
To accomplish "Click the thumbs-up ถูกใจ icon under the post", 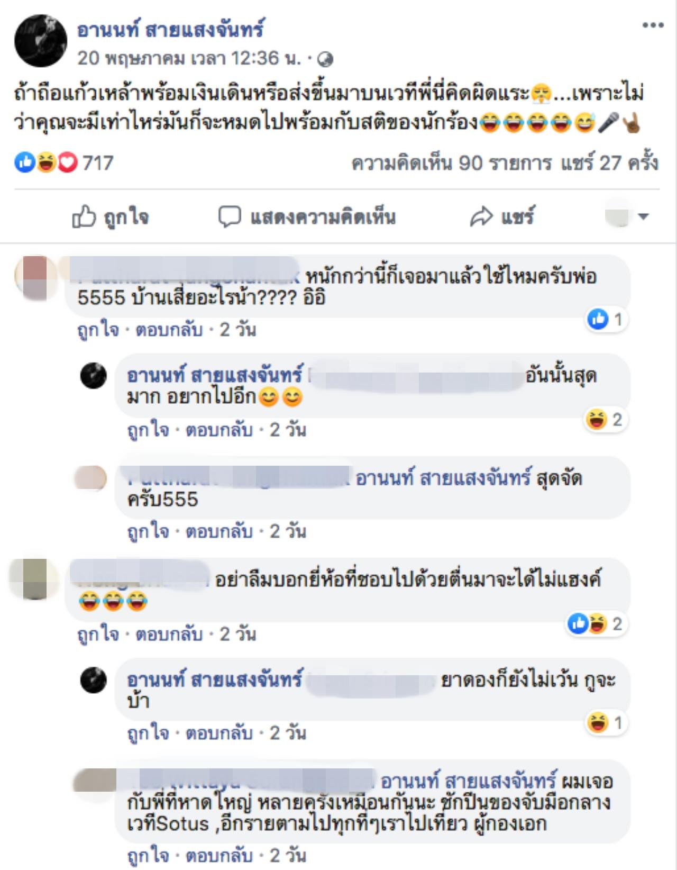I will pyautogui.click(x=84, y=216).
